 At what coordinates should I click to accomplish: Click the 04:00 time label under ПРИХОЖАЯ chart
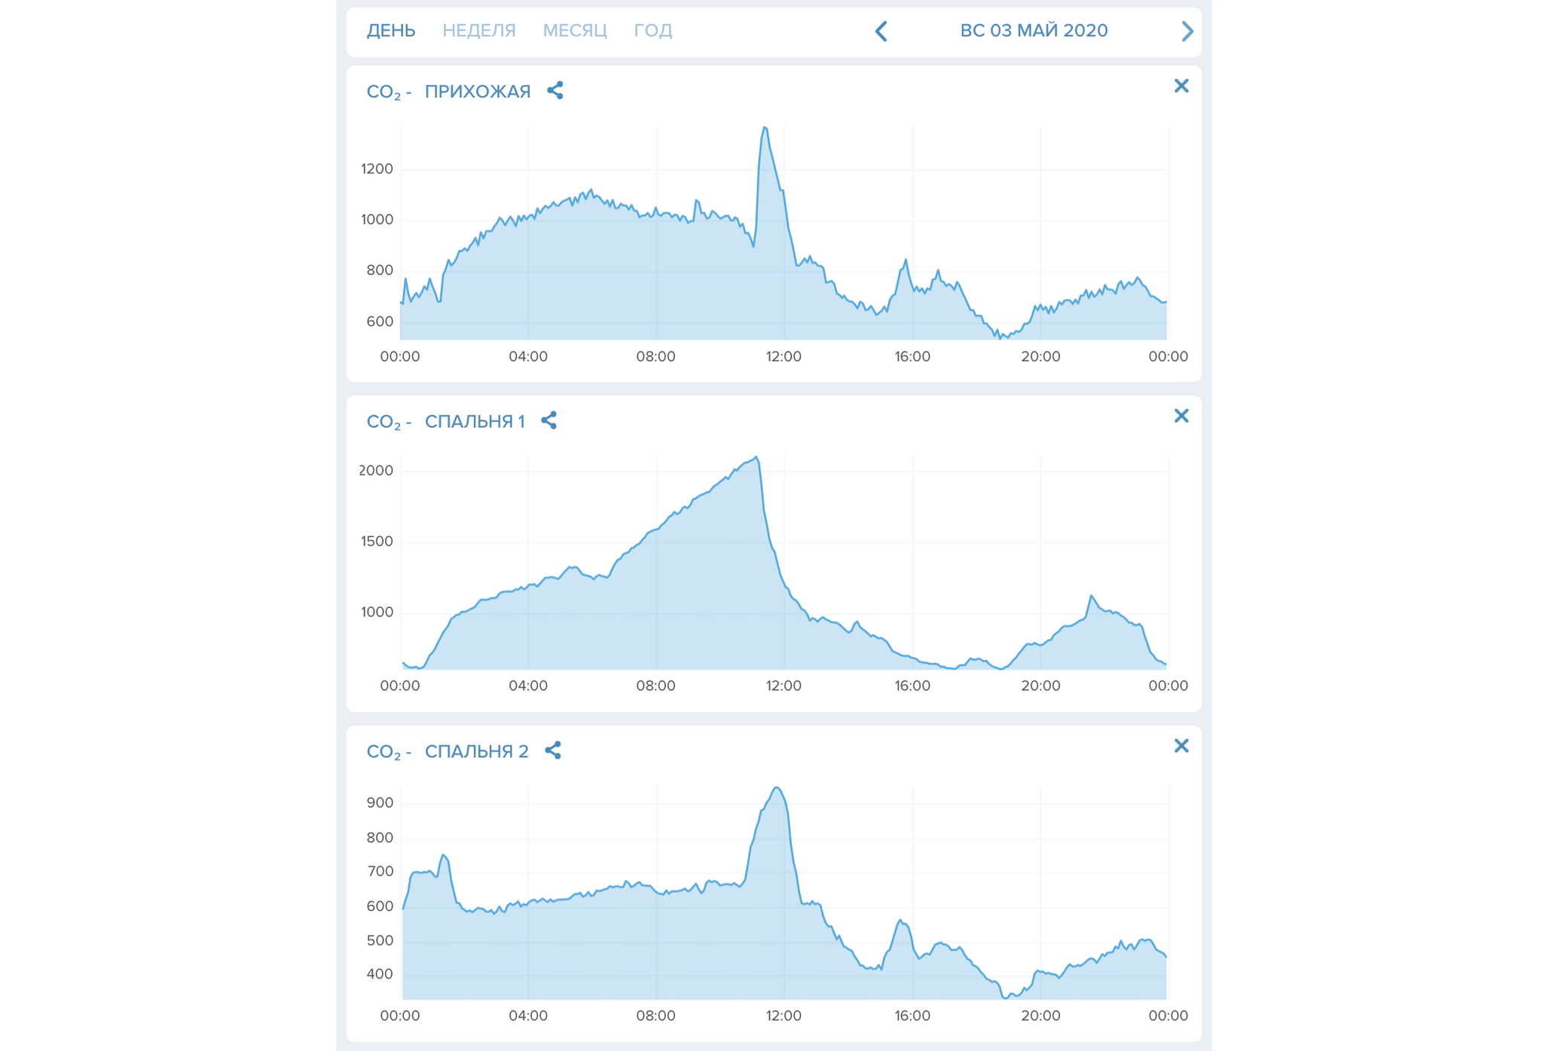coord(528,356)
